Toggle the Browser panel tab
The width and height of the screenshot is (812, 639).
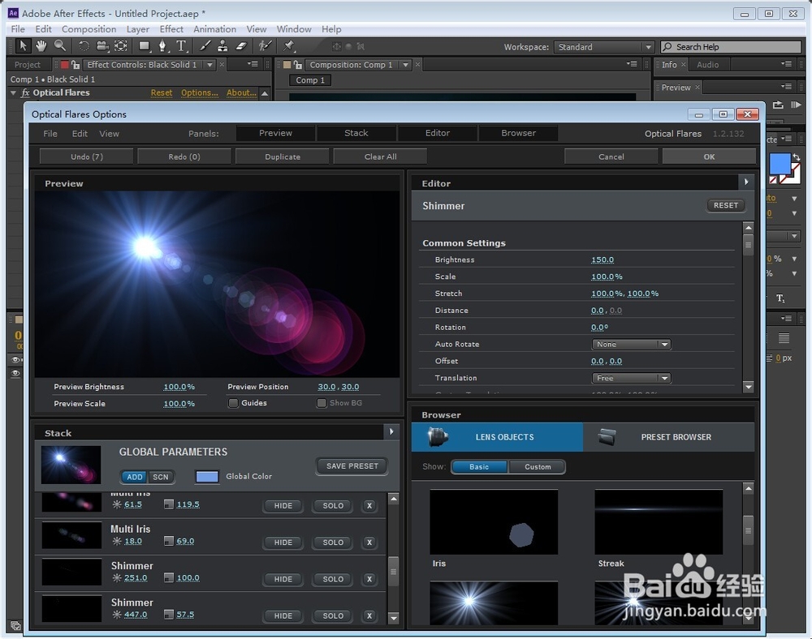(x=518, y=133)
